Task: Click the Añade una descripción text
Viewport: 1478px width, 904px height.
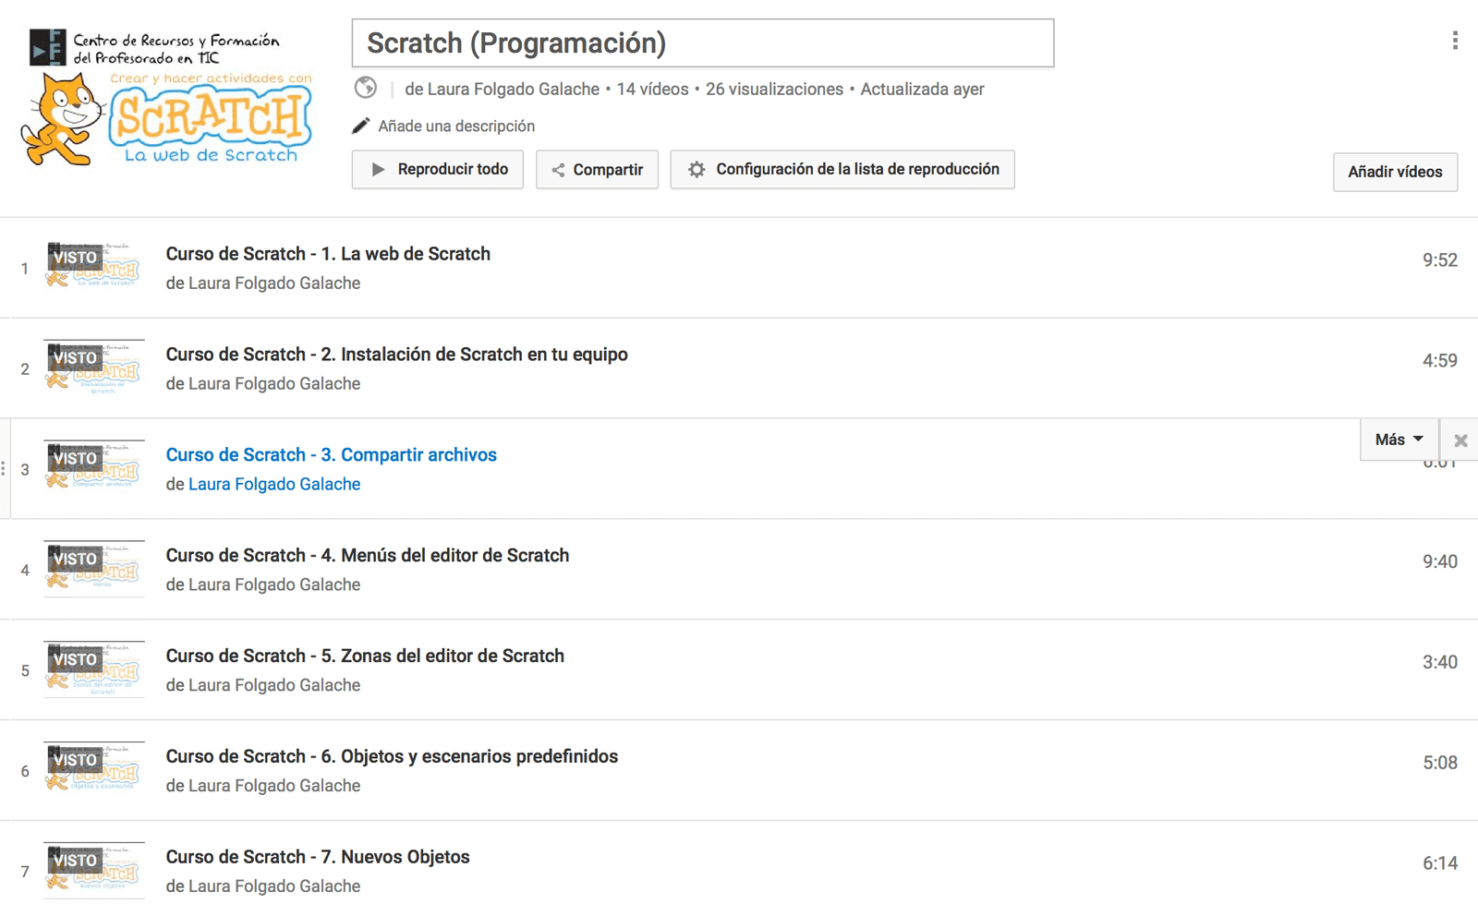Action: [x=456, y=126]
